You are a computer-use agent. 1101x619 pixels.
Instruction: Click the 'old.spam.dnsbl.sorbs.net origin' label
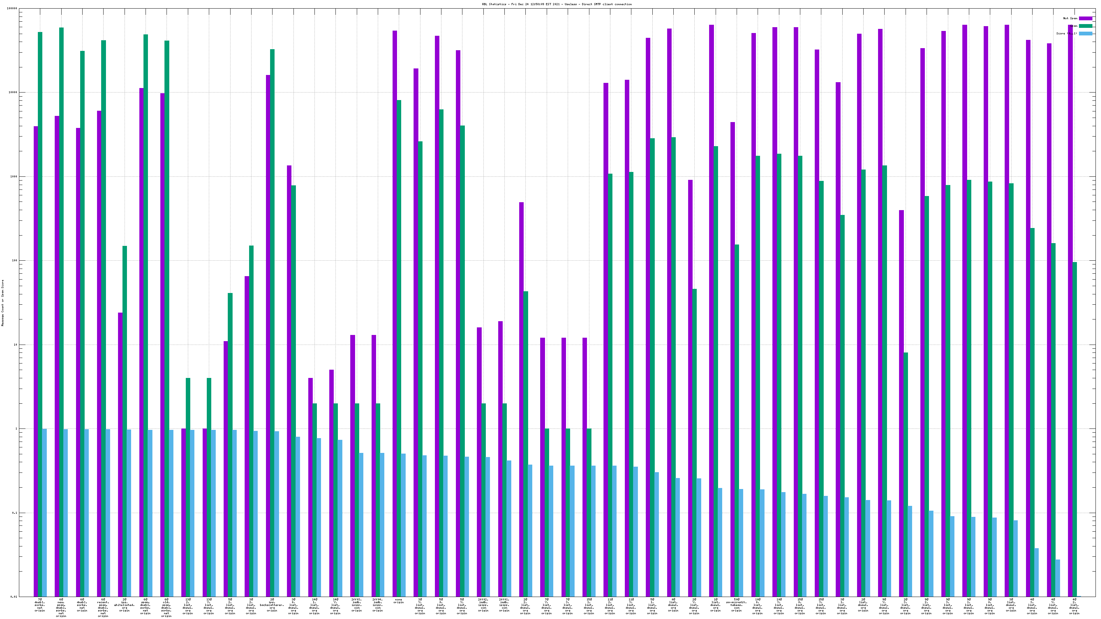pos(166,607)
